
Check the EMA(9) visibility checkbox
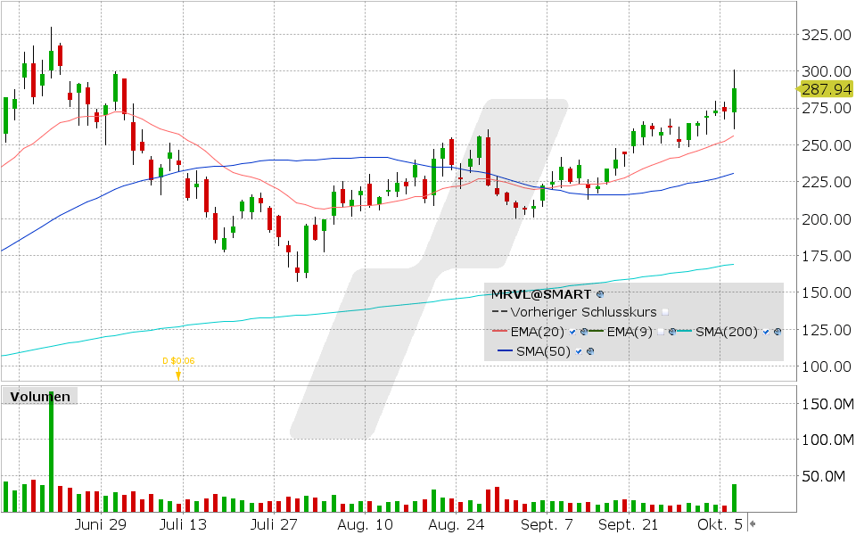click(661, 332)
